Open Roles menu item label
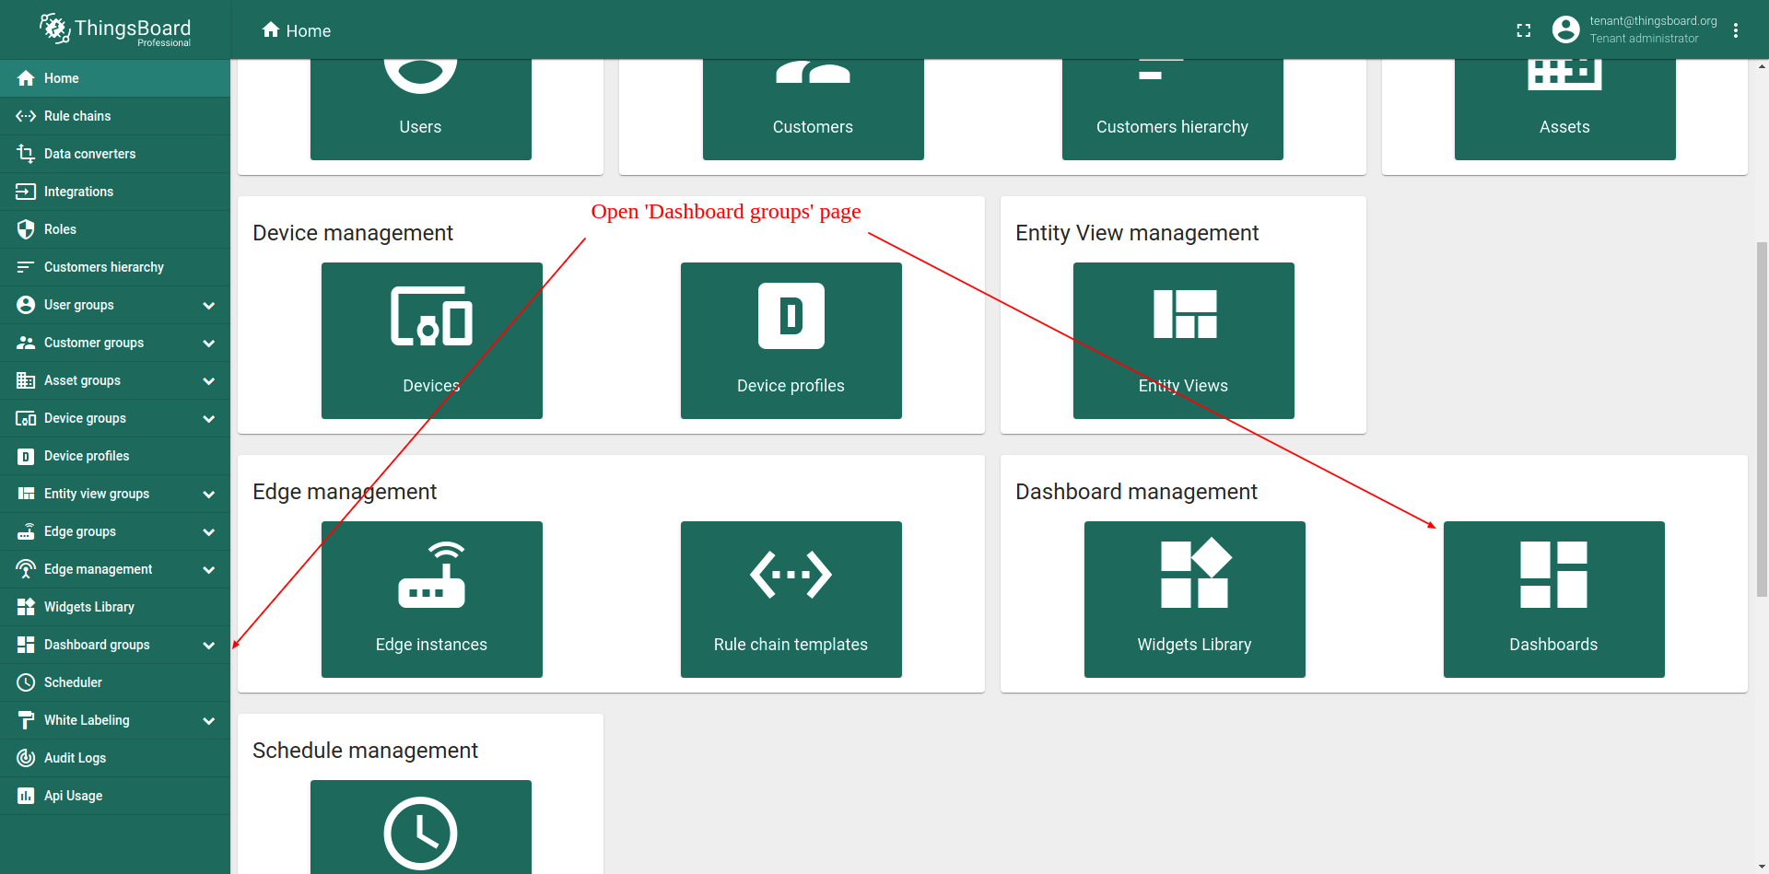The width and height of the screenshot is (1769, 874). pyautogui.click(x=61, y=229)
